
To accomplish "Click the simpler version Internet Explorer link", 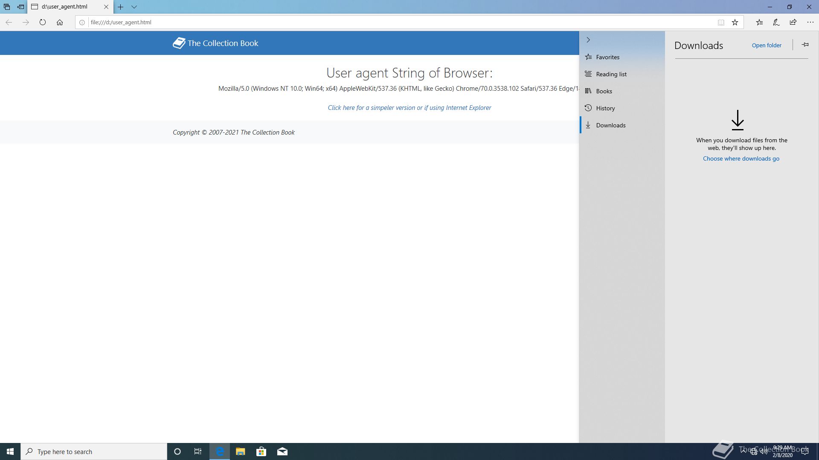I will point(409,108).
